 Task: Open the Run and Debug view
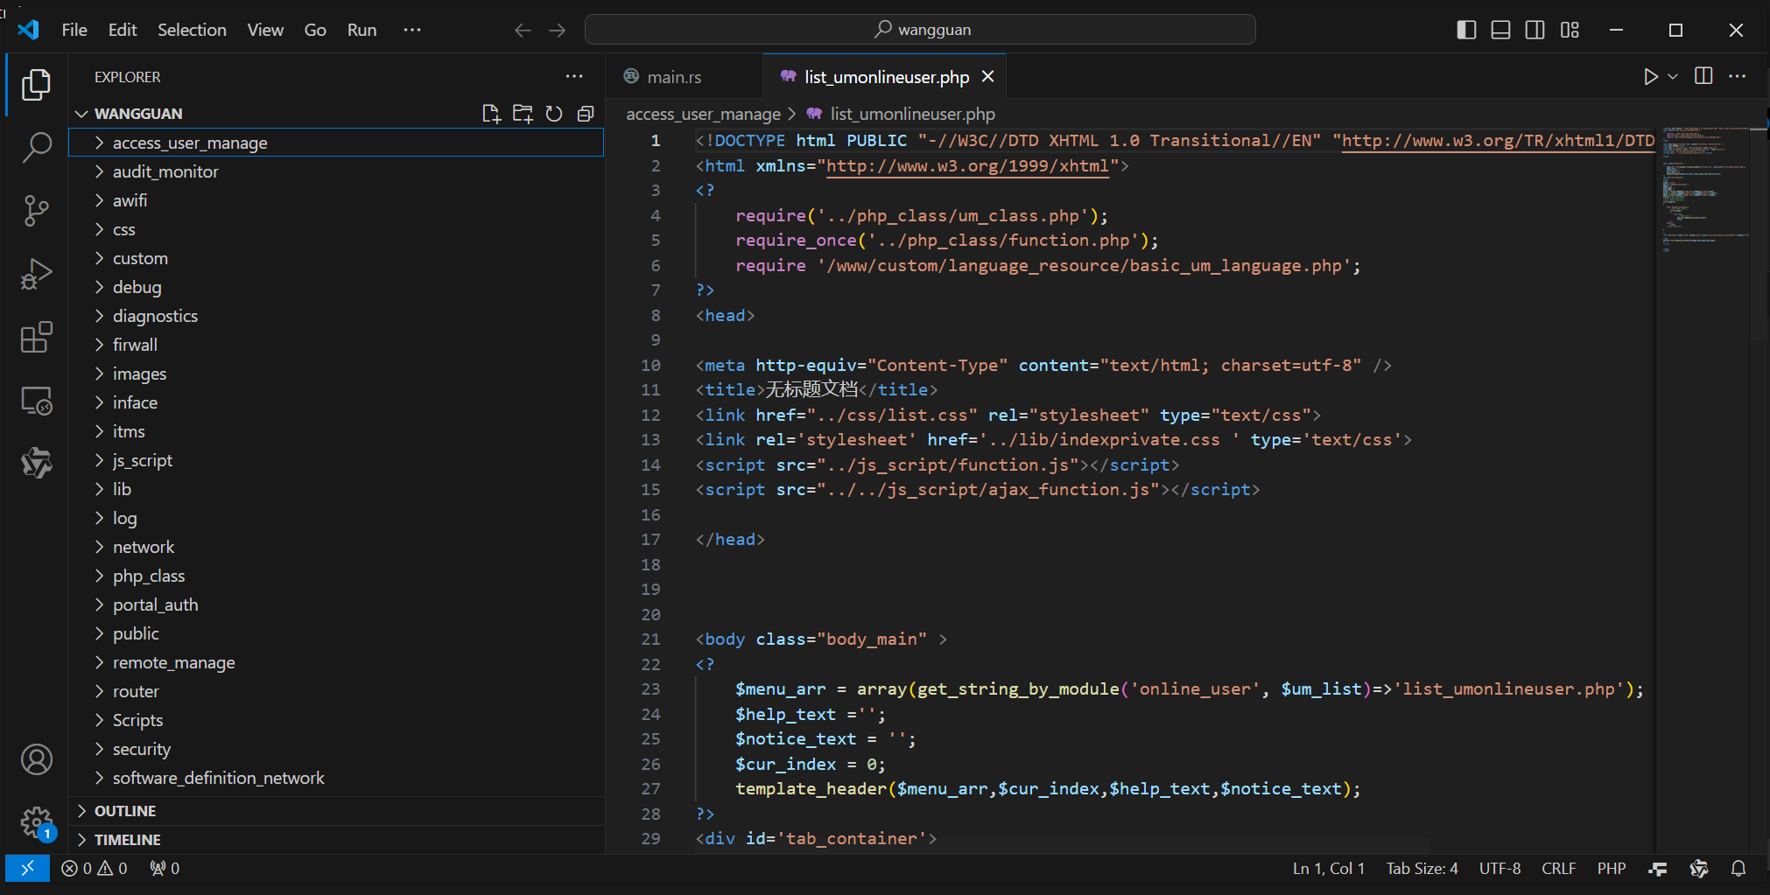click(x=36, y=274)
